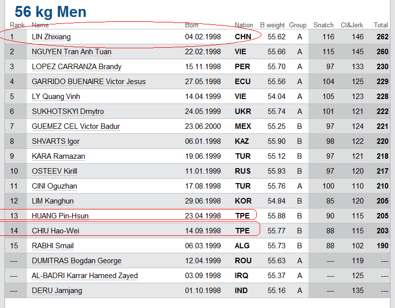Open SUKHOTSKYI Dmytro athlete page
The width and height of the screenshot is (395, 308).
68,111
